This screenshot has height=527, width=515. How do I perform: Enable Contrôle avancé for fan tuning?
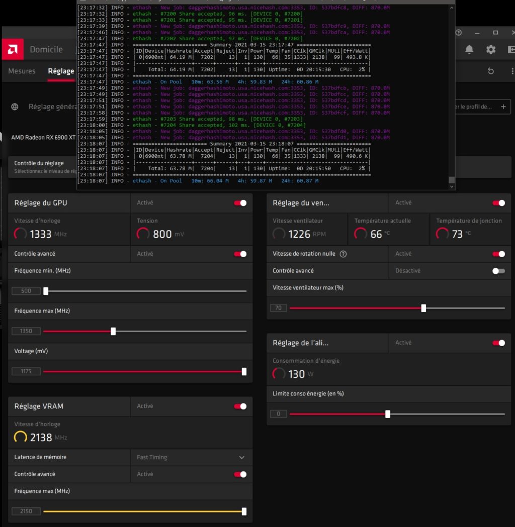(x=498, y=271)
